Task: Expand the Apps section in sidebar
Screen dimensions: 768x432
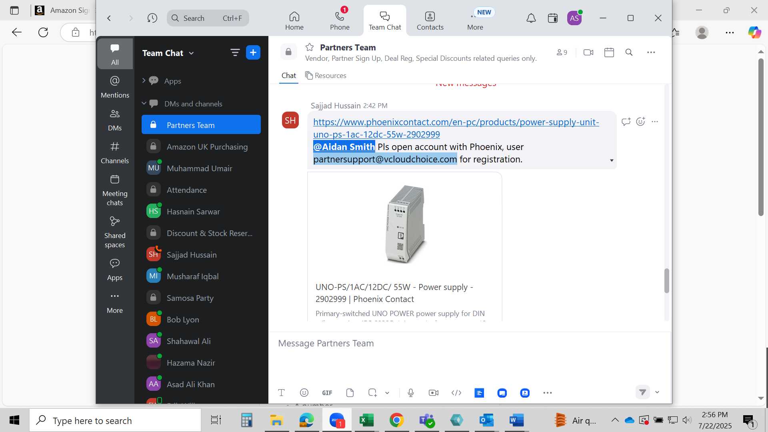Action: (x=144, y=80)
